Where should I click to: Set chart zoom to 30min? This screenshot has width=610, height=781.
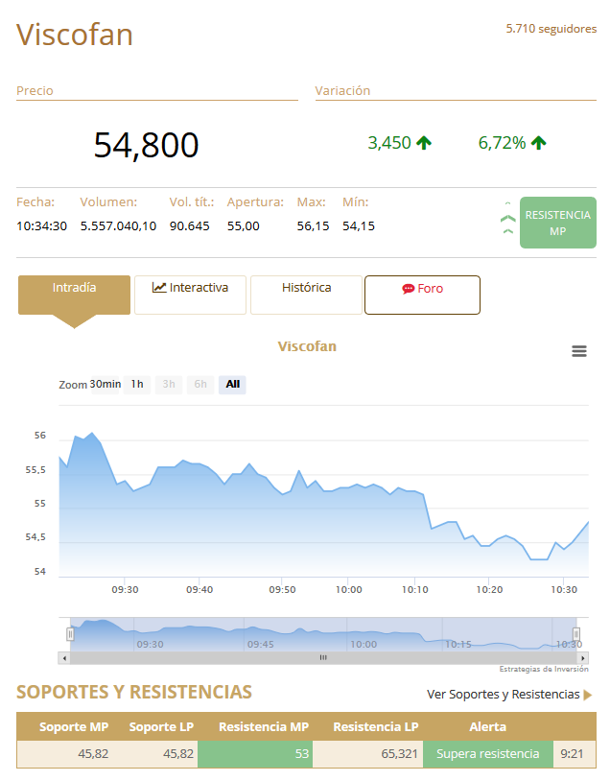pos(105,385)
